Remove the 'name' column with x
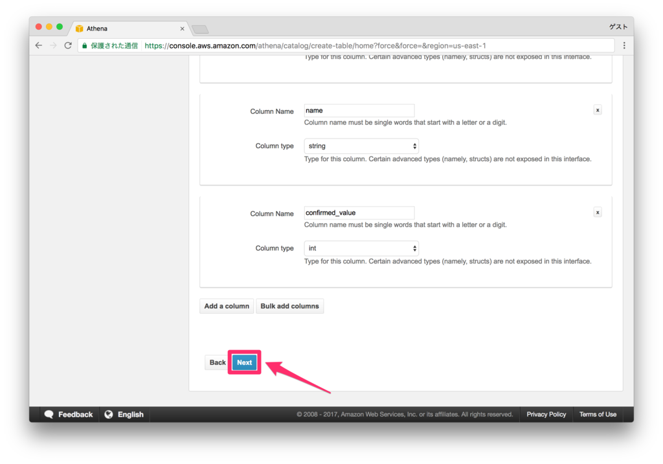 598,110
